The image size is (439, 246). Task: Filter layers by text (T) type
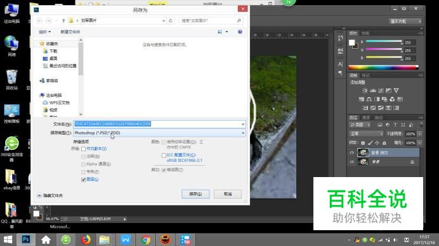(395, 125)
